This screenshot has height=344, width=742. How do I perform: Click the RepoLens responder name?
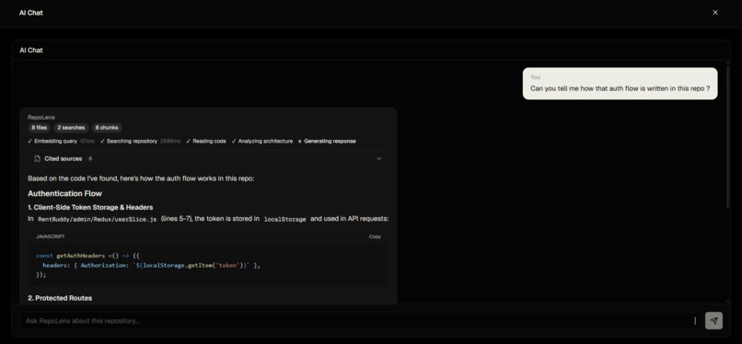[41, 117]
